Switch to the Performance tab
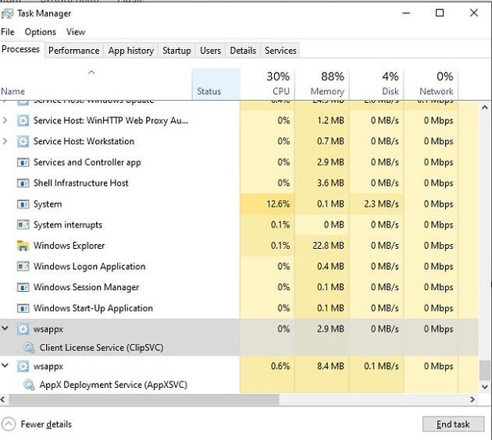Viewport: 492px width, 440px height. tap(73, 51)
